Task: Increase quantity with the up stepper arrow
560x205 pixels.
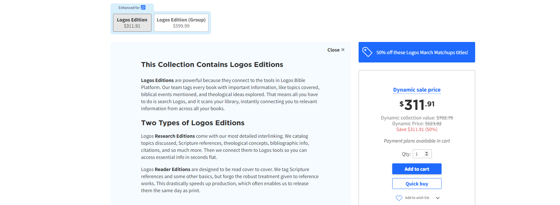Action: 426,152
